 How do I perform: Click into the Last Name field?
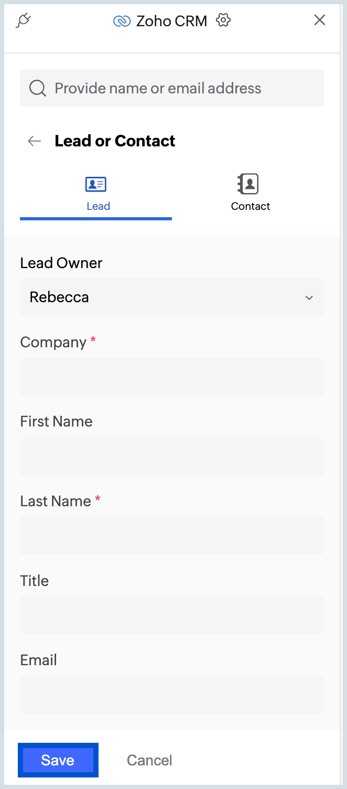[172, 536]
